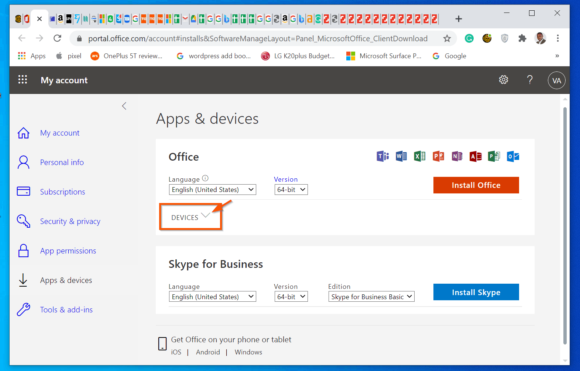The height and width of the screenshot is (371, 580).
Task: Bookmark this page with the star icon
Action: click(x=447, y=38)
